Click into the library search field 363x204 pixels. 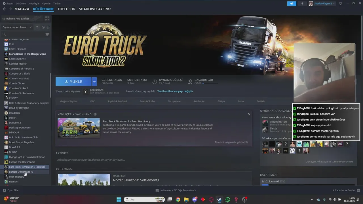(x=25, y=34)
